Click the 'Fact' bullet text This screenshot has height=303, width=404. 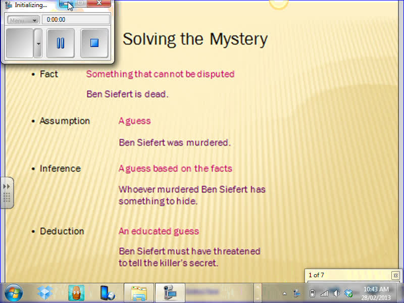pyautogui.click(x=48, y=74)
